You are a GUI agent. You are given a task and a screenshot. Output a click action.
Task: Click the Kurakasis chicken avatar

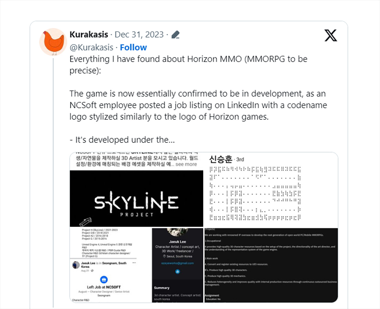53,42
